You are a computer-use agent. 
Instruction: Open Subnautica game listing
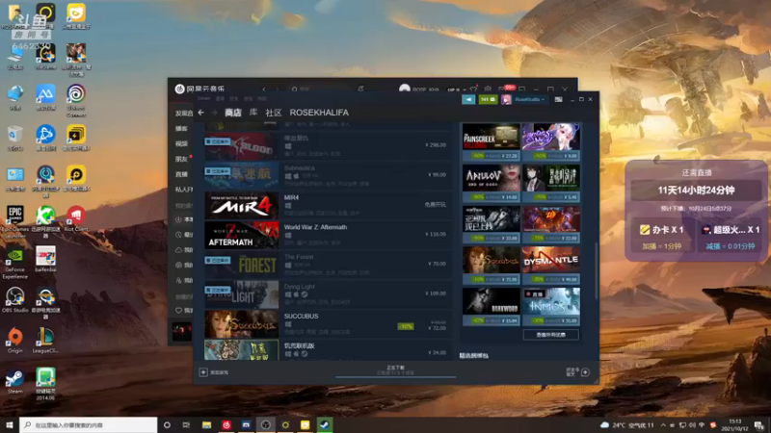click(x=328, y=175)
